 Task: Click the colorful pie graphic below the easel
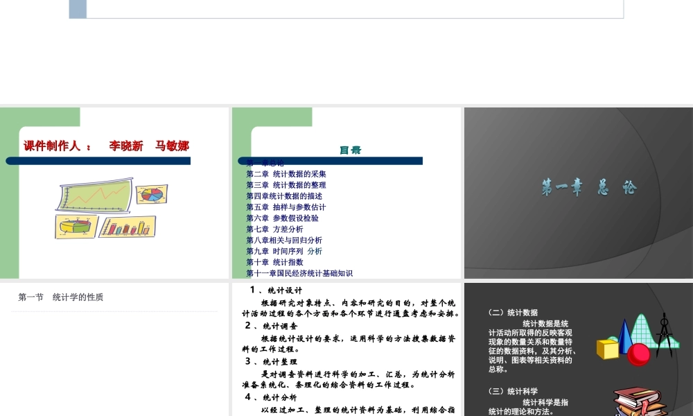click(x=75, y=227)
